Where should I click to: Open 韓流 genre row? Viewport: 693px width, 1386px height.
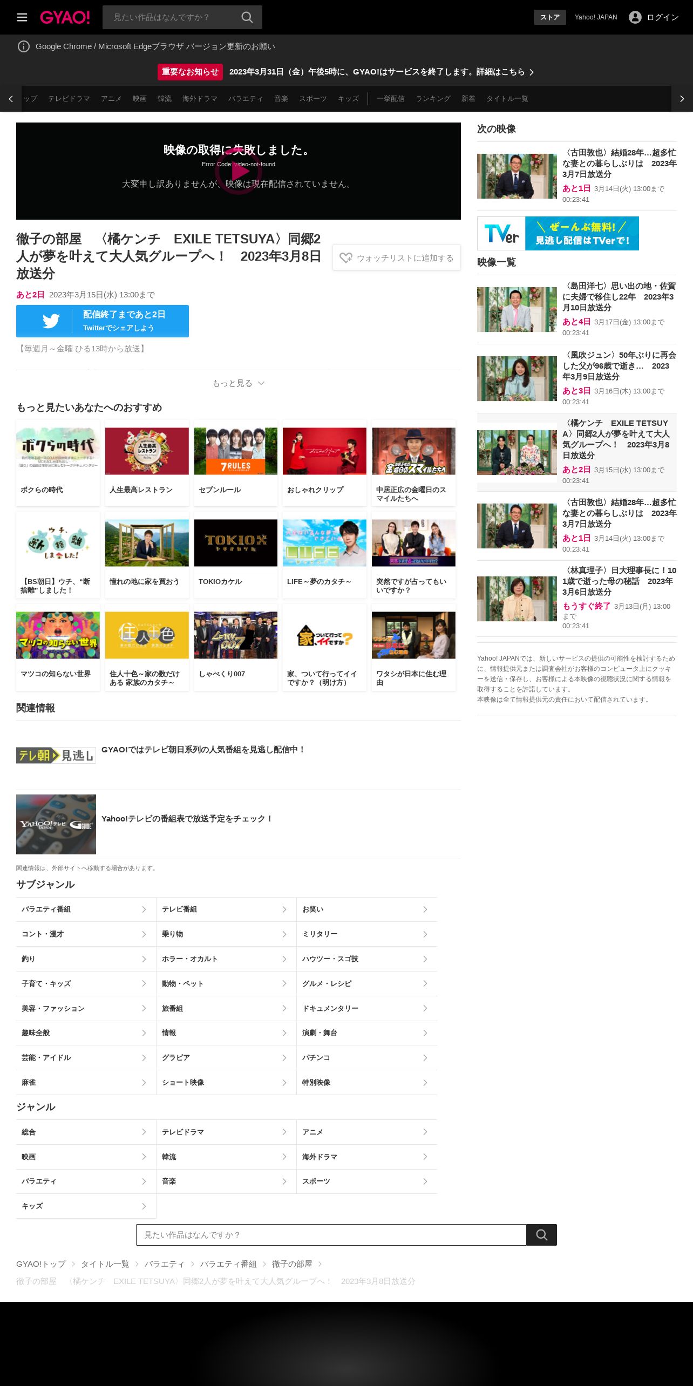coord(226,1157)
